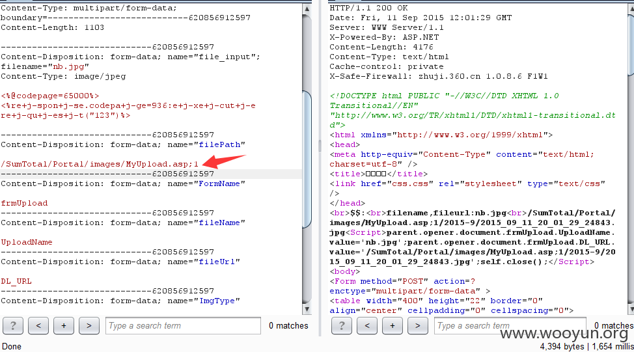This screenshot has height=352, width=634.
Task: Click the "<%@codepage=65000%>" payload line
Action: [50, 96]
